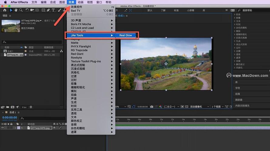Select the Brush tool
The height and width of the screenshot is (151, 270).
[59, 10]
